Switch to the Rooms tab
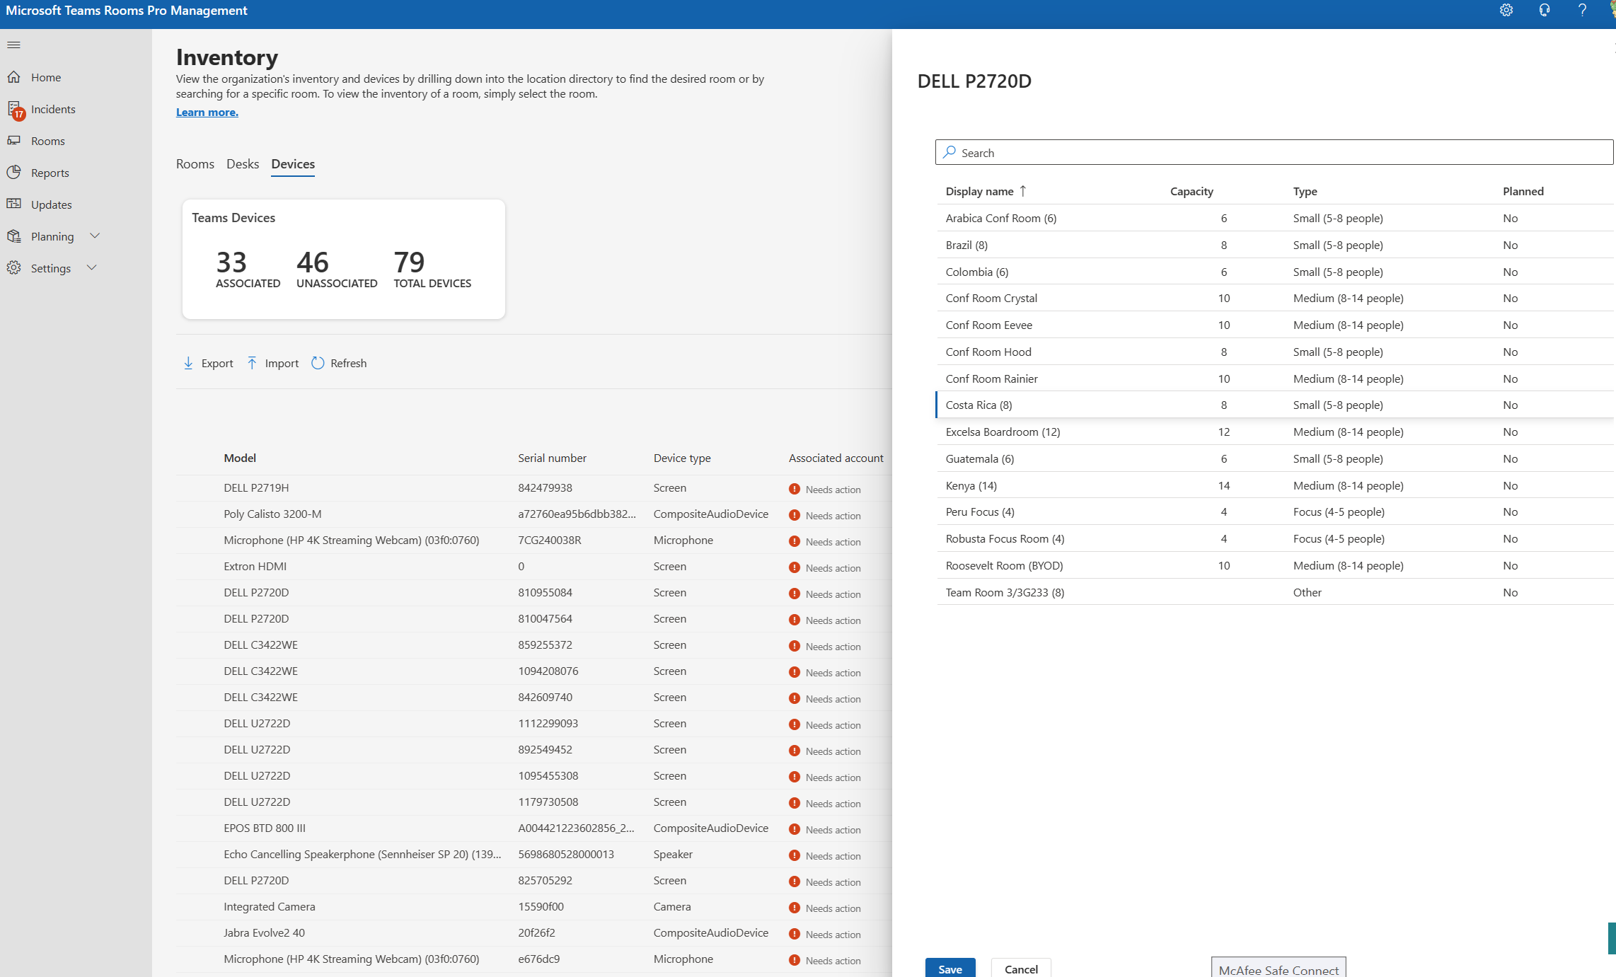 pos(195,164)
